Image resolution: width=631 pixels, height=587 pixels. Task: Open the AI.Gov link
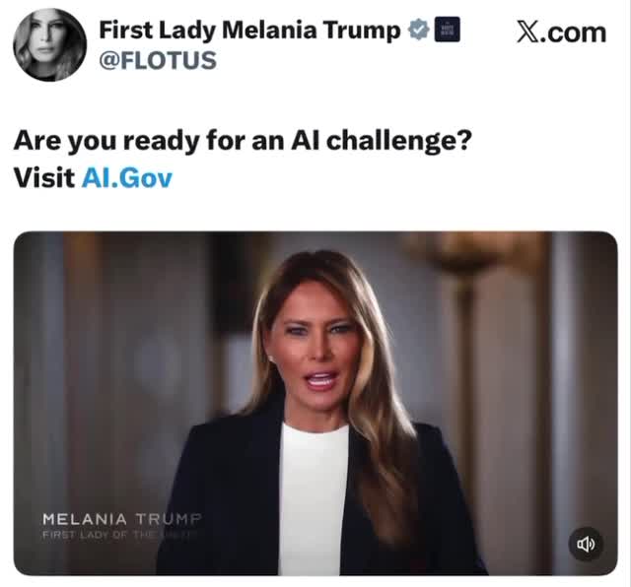pos(127,178)
